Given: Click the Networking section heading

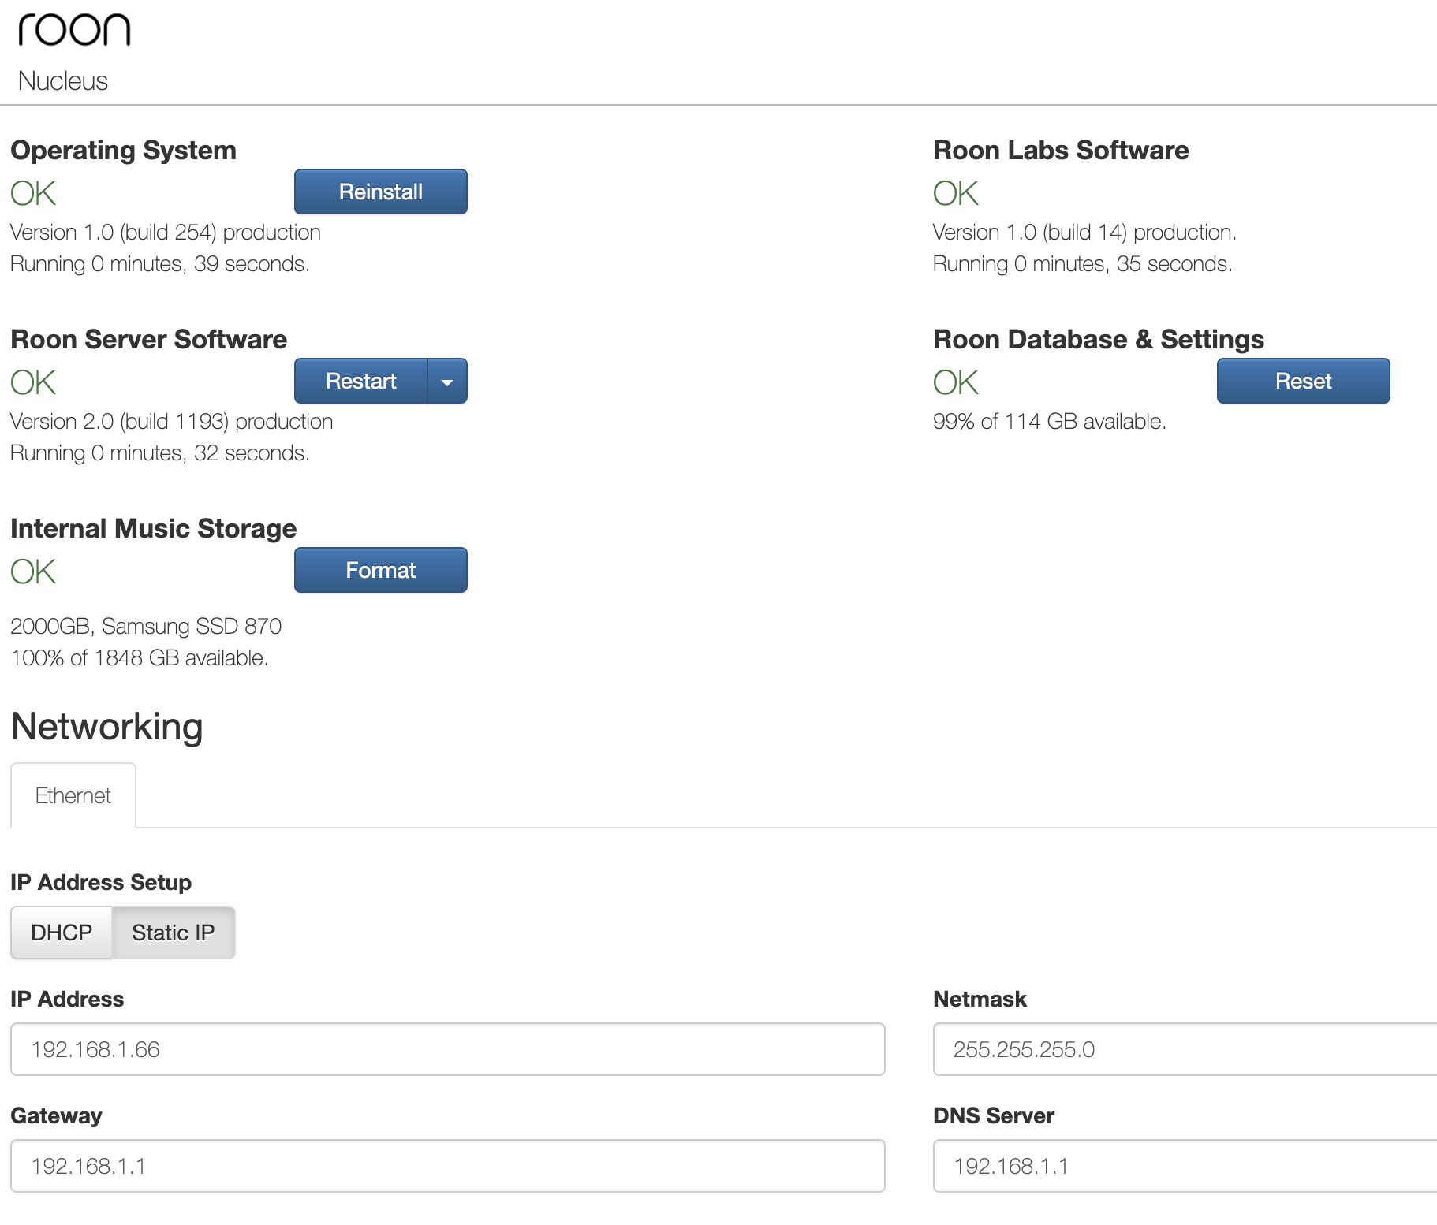Looking at the screenshot, I should pyautogui.click(x=107, y=726).
